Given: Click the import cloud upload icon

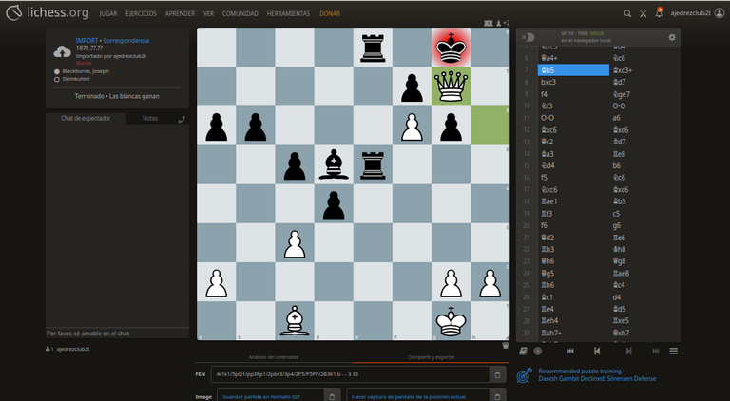Looking at the screenshot, I should [x=63, y=51].
